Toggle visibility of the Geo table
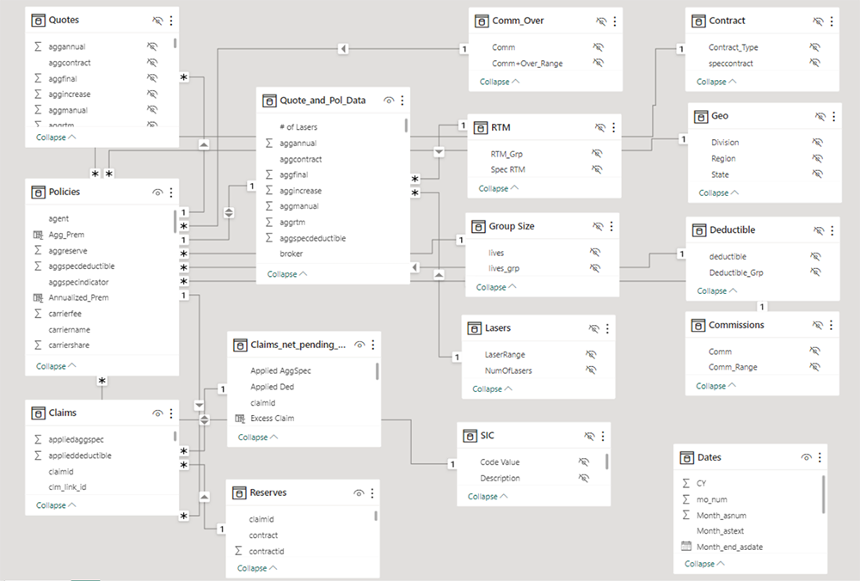The height and width of the screenshot is (581, 860). [x=820, y=116]
